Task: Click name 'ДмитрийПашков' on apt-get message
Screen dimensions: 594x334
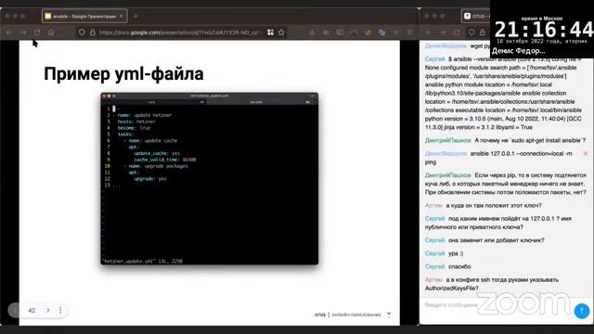Action: click(447, 140)
